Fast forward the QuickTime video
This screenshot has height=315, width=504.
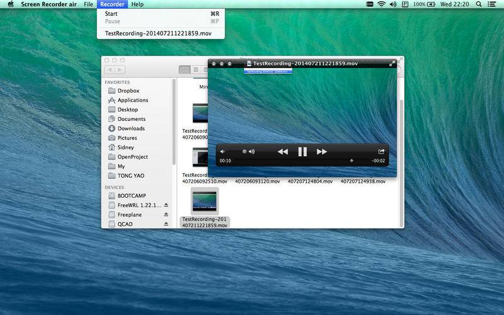point(322,152)
